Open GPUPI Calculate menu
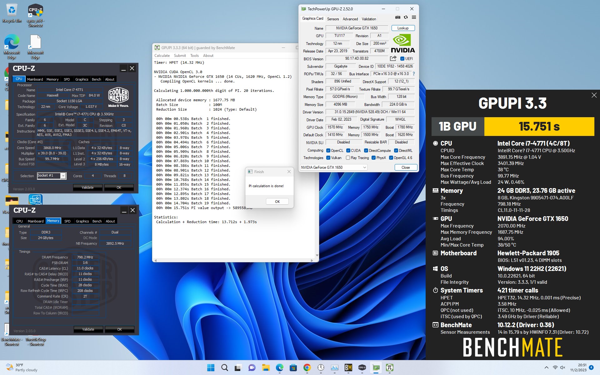Viewport: 600px width, 375px height. click(162, 56)
